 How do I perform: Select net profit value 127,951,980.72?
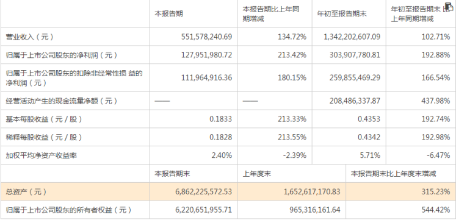click(206, 55)
